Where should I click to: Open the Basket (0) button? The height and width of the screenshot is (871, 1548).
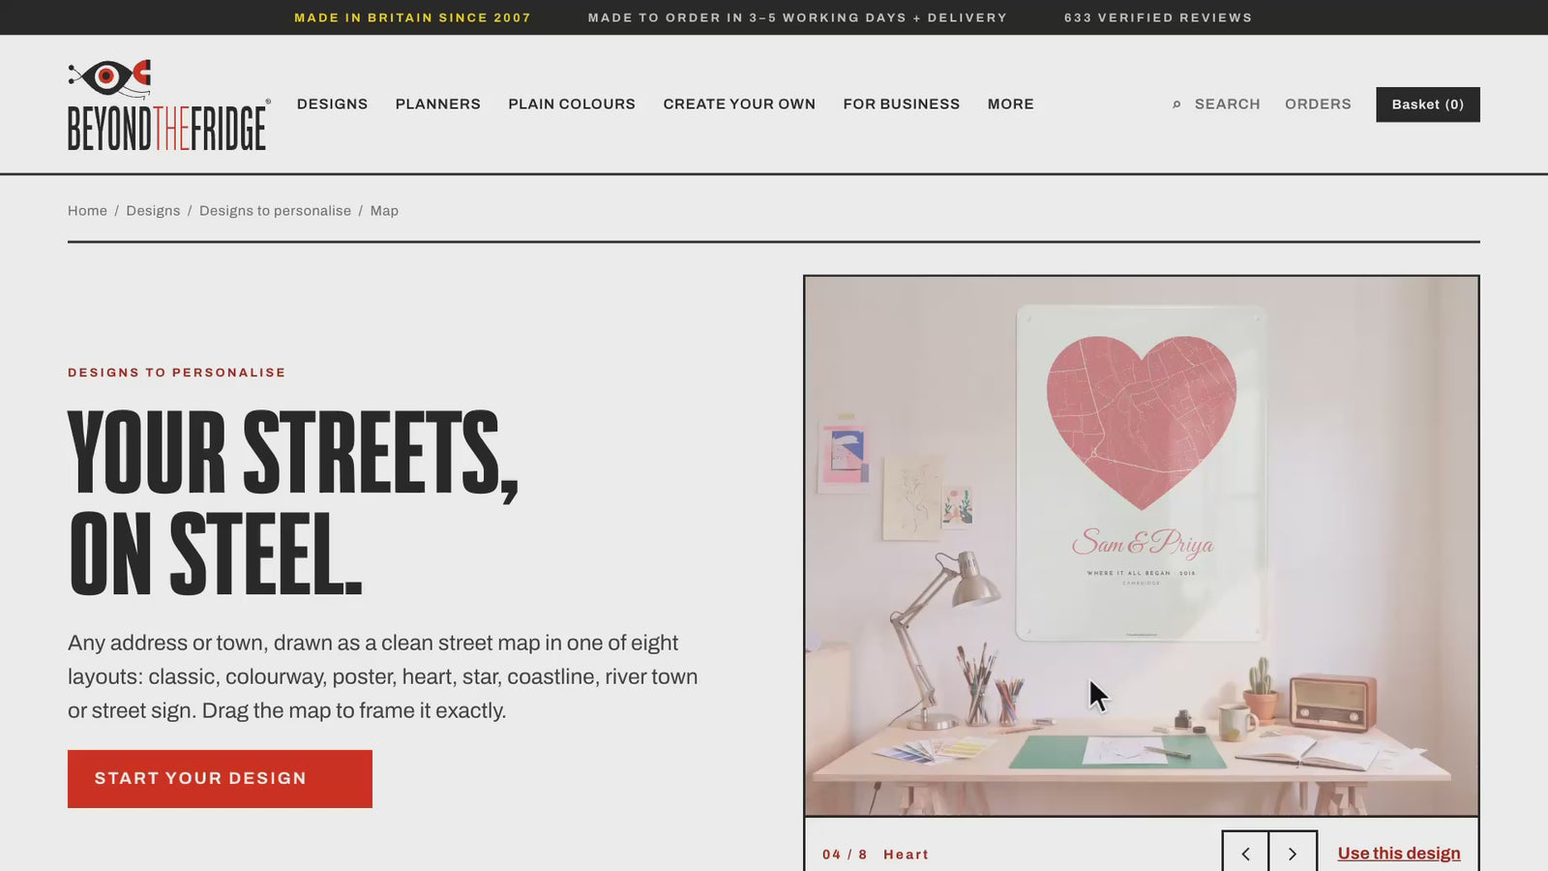(1428, 105)
